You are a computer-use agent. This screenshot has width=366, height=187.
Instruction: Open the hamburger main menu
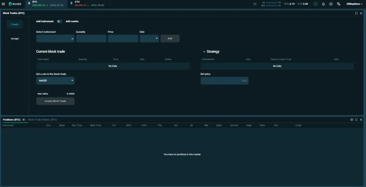(x=3, y=4)
